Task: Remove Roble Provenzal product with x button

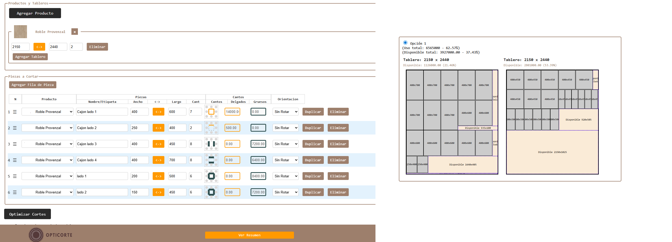Action: point(75,32)
